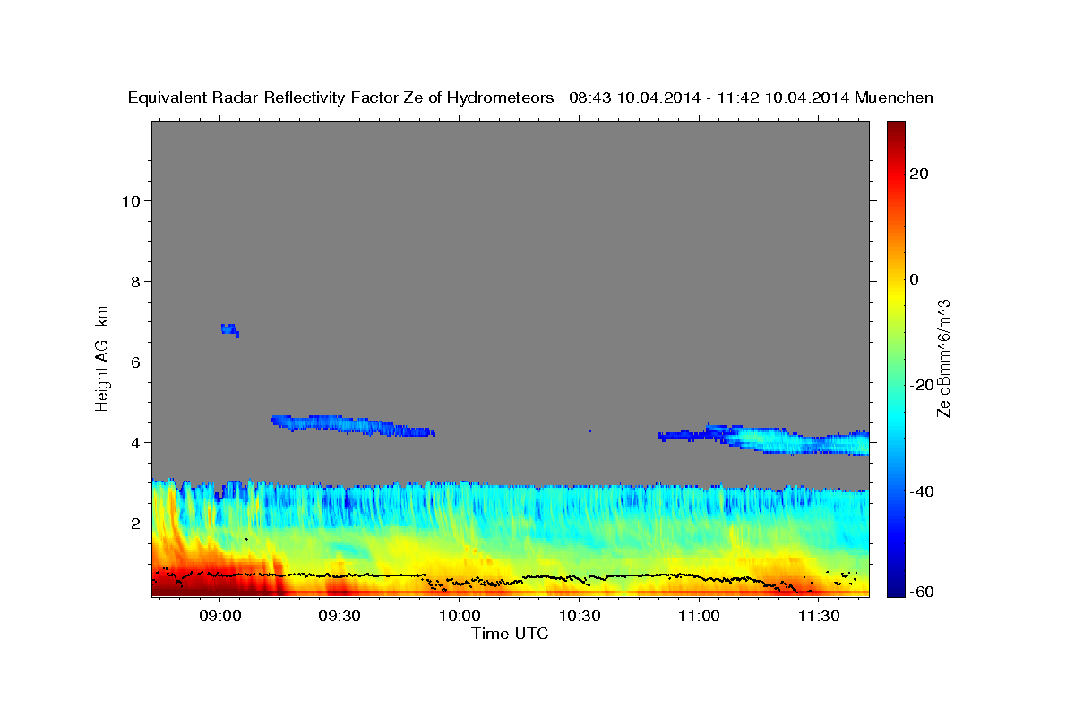Click the date range '08:43 10.04.2014 - 11:42 10.04.2014'

(x=709, y=98)
